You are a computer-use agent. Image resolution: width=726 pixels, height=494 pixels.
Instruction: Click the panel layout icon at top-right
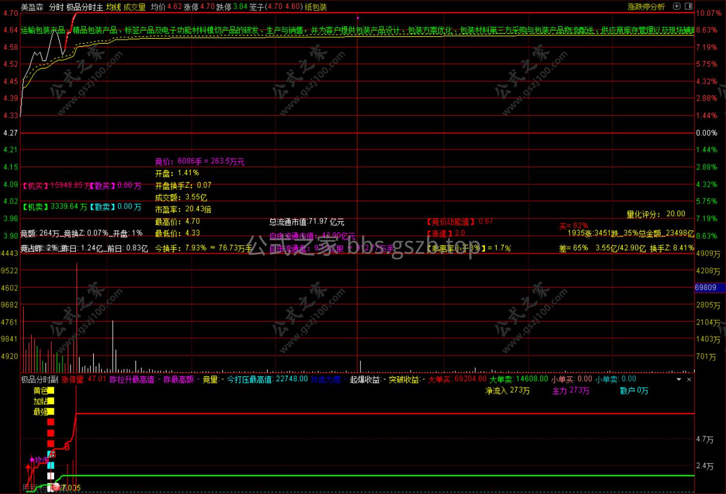688,6
